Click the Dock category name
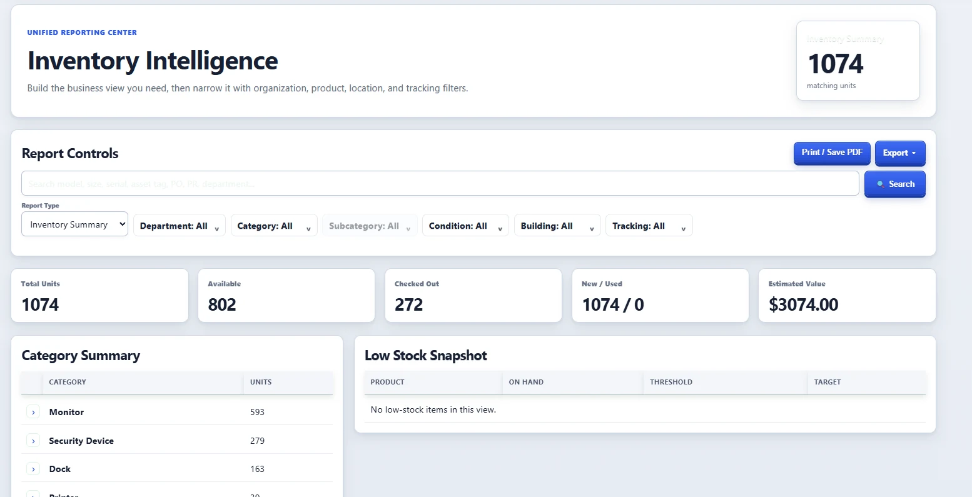The image size is (972, 497). 60,469
